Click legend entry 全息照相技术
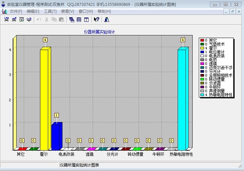244x171 pixels. (220, 75)
